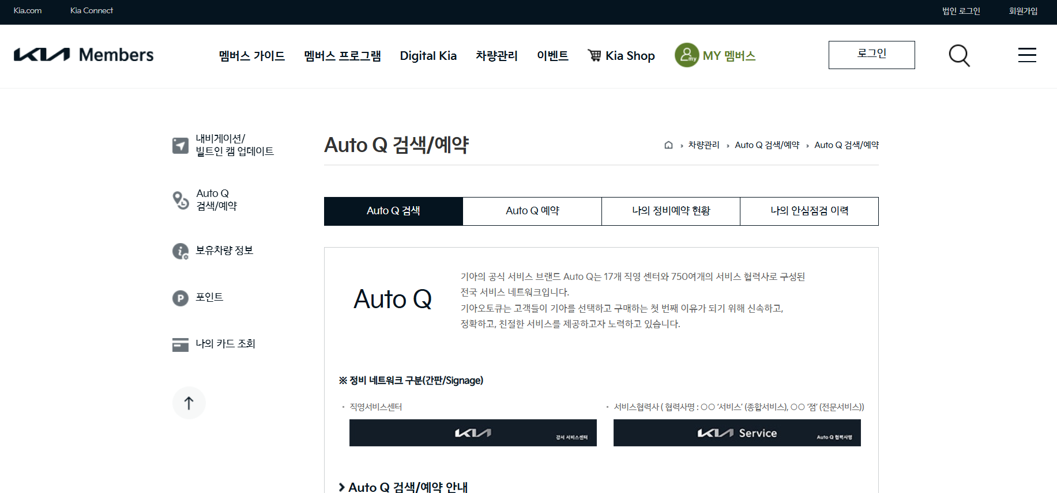Click '정비 네트워크 구분(간판/Signage)' text
The height and width of the screenshot is (493, 1057).
click(416, 381)
